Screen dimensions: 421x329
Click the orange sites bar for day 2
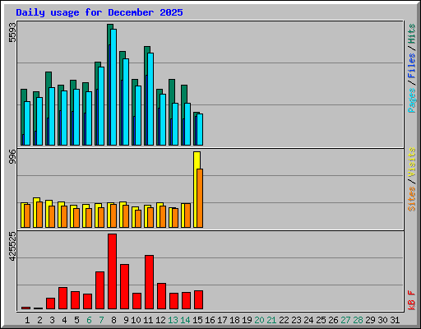point(39,215)
